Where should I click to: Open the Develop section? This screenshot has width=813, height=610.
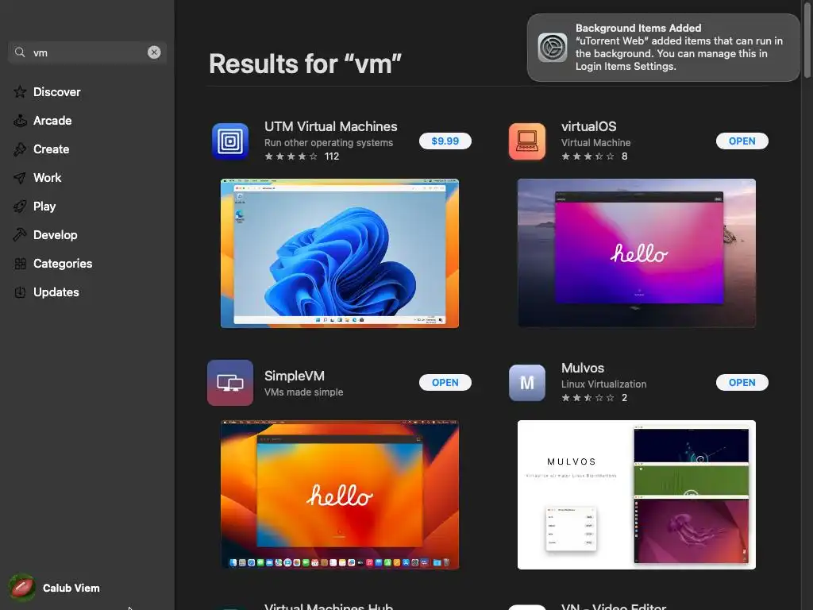tap(55, 234)
